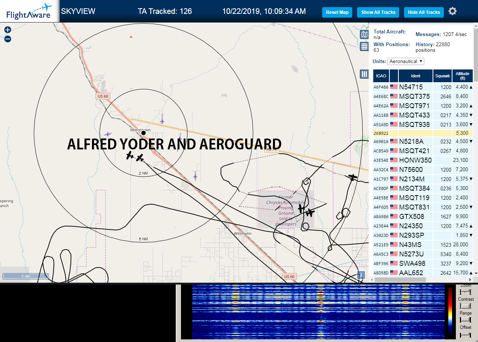
Task: Click the waterfall color scale bar
Action: [450, 311]
